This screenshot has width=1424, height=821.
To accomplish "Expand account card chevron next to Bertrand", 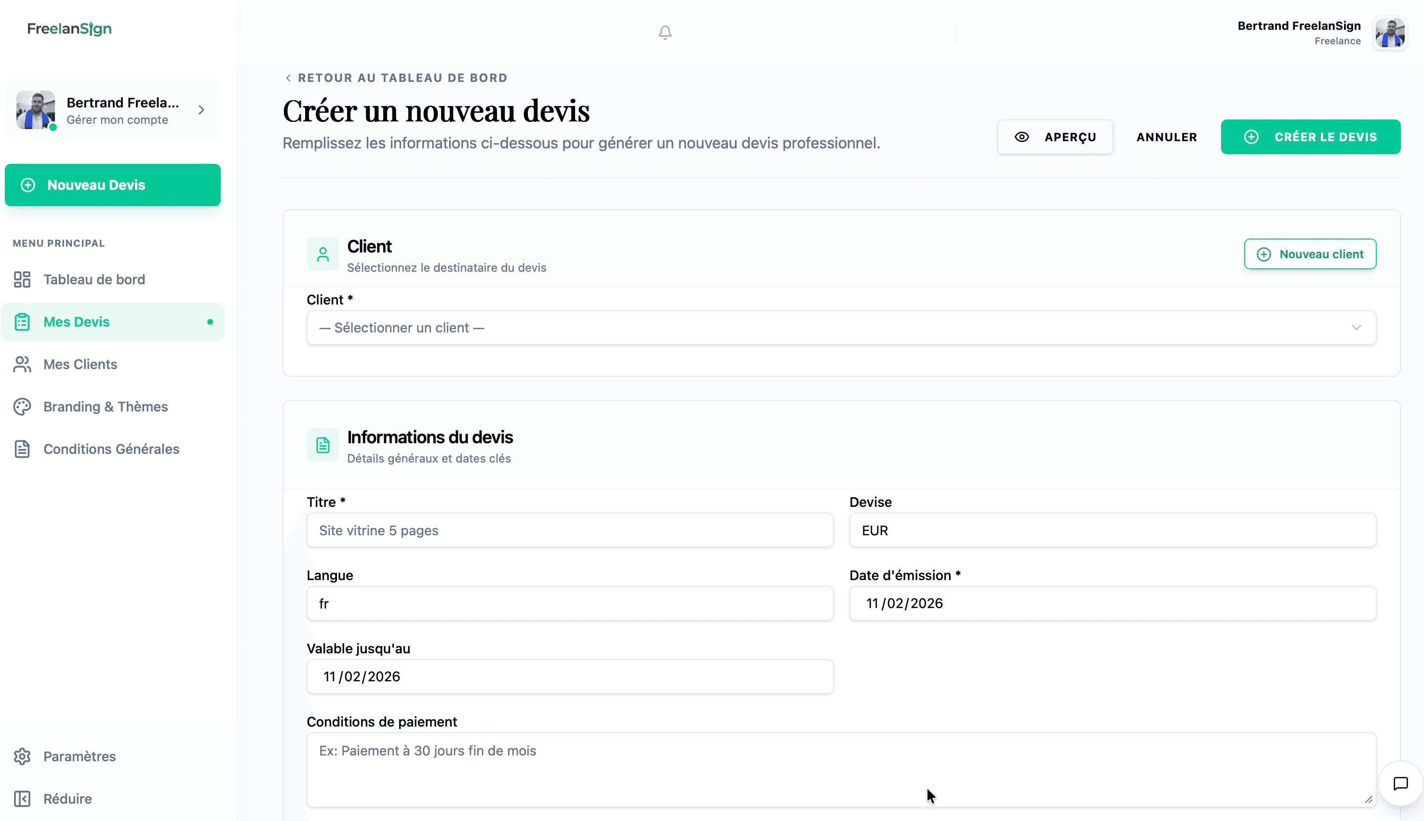I will (x=202, y=110).
